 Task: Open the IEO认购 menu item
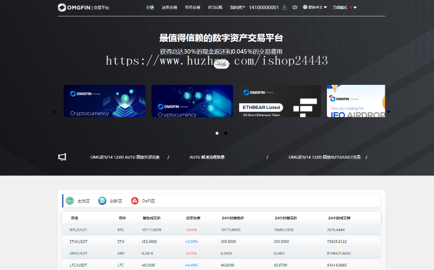tap(215, 7)
